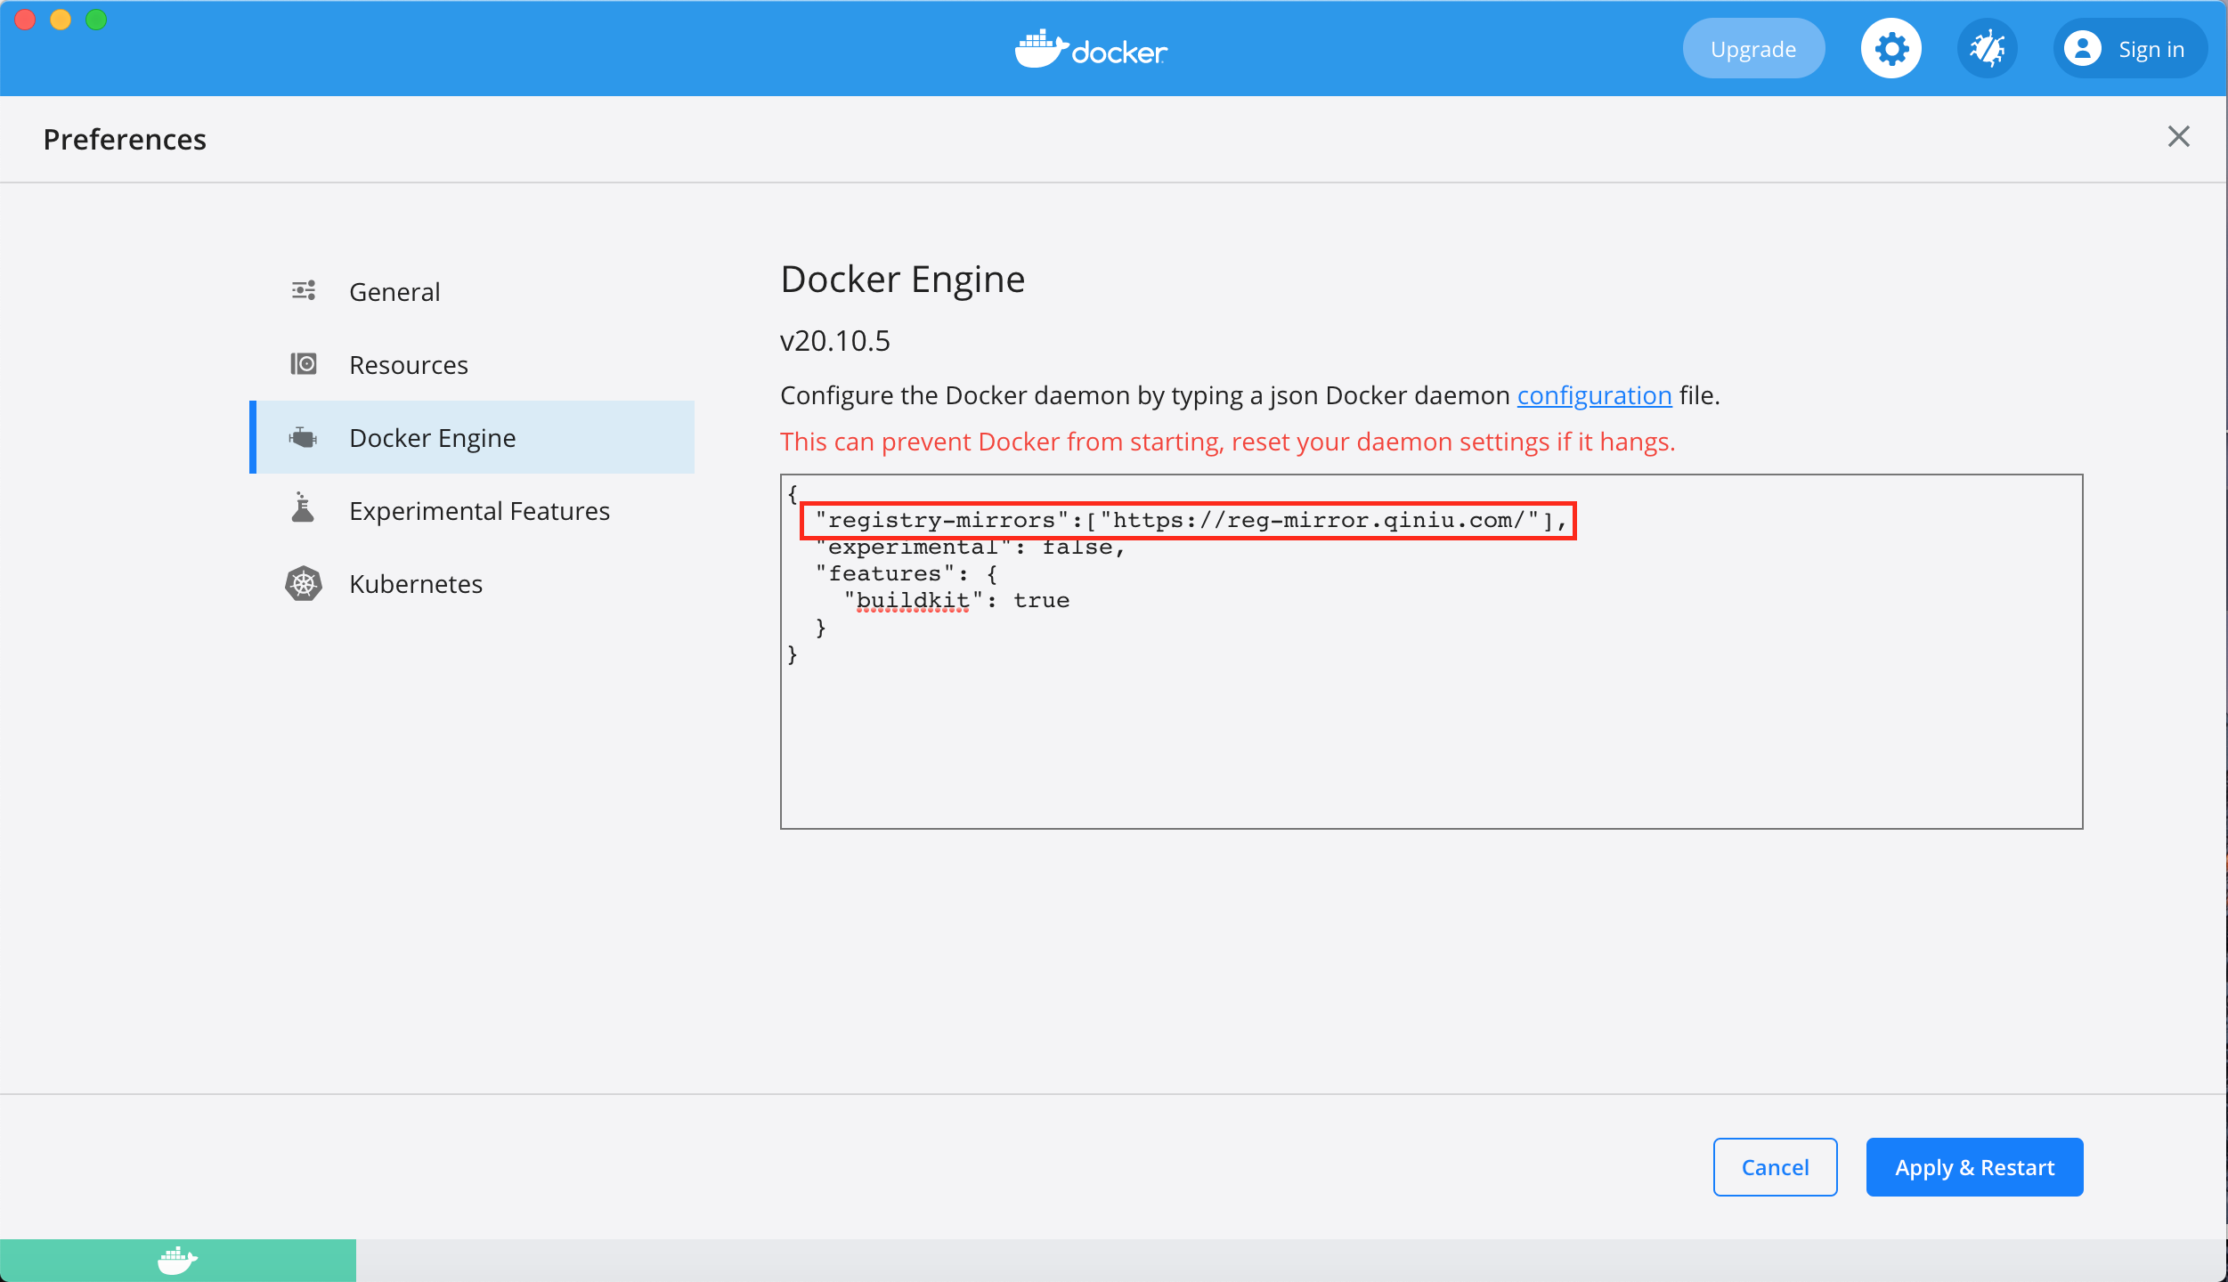
Task: Open the daemon configuration link
Action: point(1594,395)
